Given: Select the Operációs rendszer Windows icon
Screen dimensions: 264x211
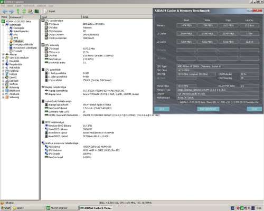Looking at the screenshot, I should 7,57.
